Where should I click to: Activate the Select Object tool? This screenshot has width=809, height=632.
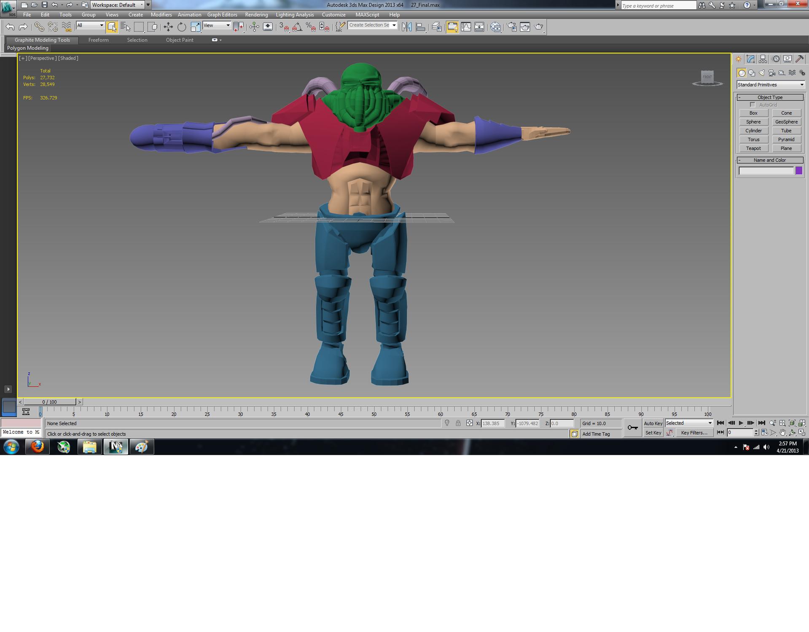(x=112, y=27)
